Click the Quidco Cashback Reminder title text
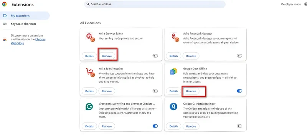 (x=199, y=104)
